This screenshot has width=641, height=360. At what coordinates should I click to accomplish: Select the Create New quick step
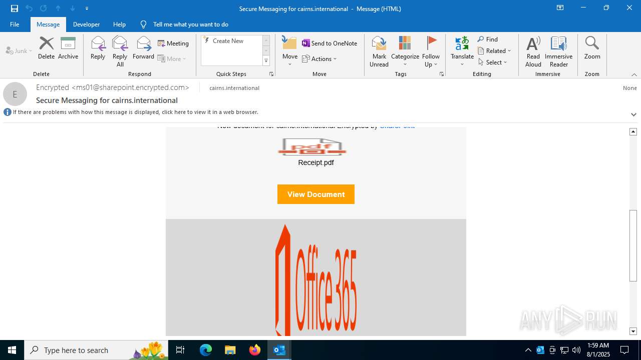tap(228, 41)
